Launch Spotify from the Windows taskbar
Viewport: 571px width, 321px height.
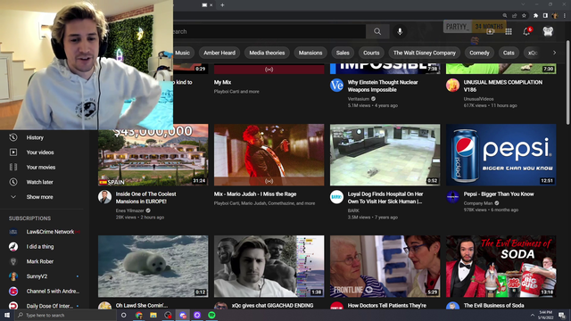click(x=211, y=315)
